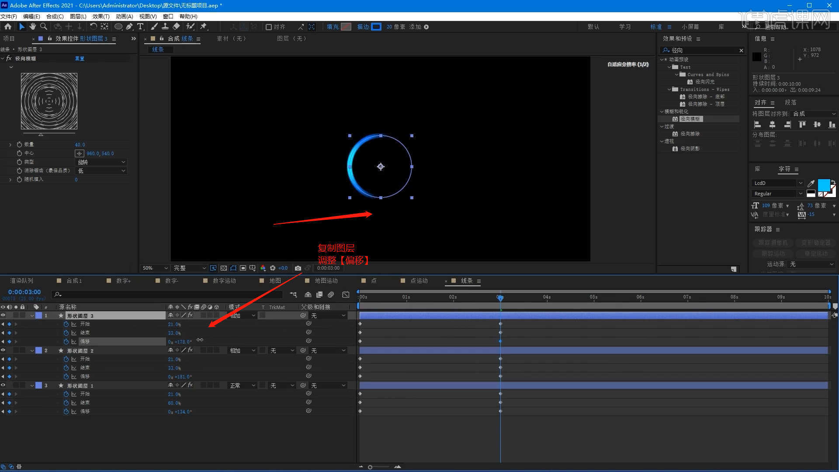Image resolution: width=839 pixels, height=472 pixels.
Task: Take snapshot with camera icon
Action: pyautogui.click(x=298, y=268)
